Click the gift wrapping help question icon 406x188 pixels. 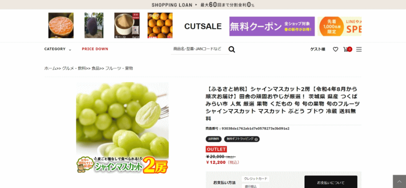coord(256,139)
